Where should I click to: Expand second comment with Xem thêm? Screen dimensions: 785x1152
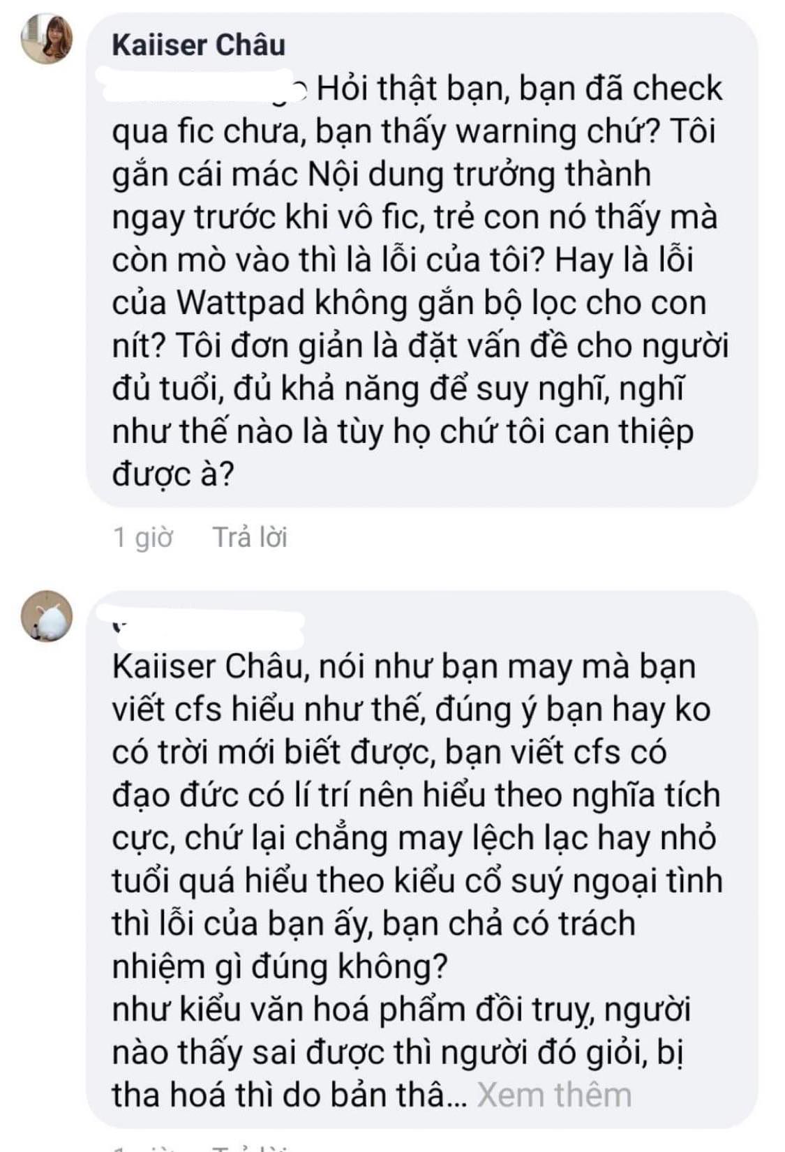click(554, 1095)
